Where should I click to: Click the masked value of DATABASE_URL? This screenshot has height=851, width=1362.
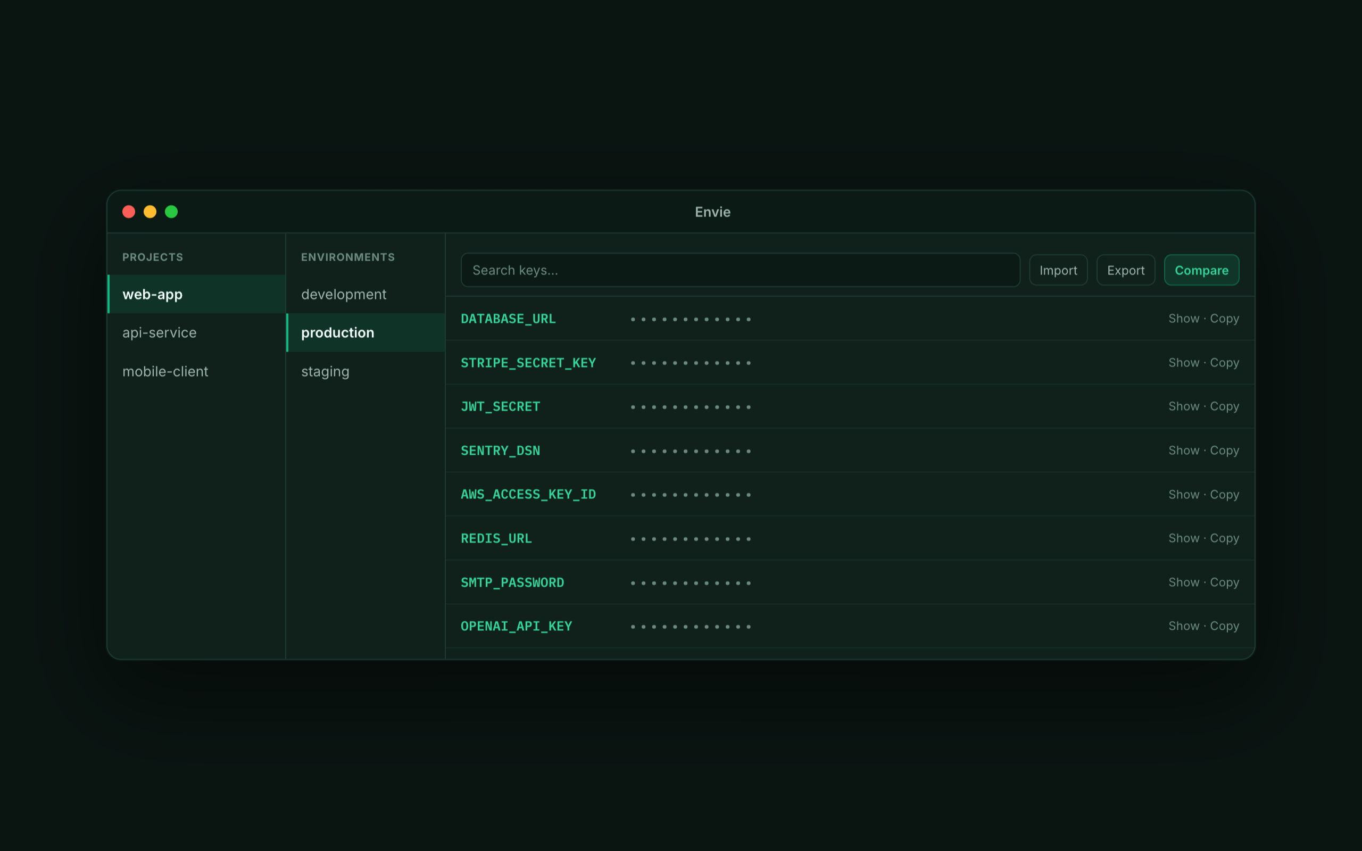click(x=691, y=319)
